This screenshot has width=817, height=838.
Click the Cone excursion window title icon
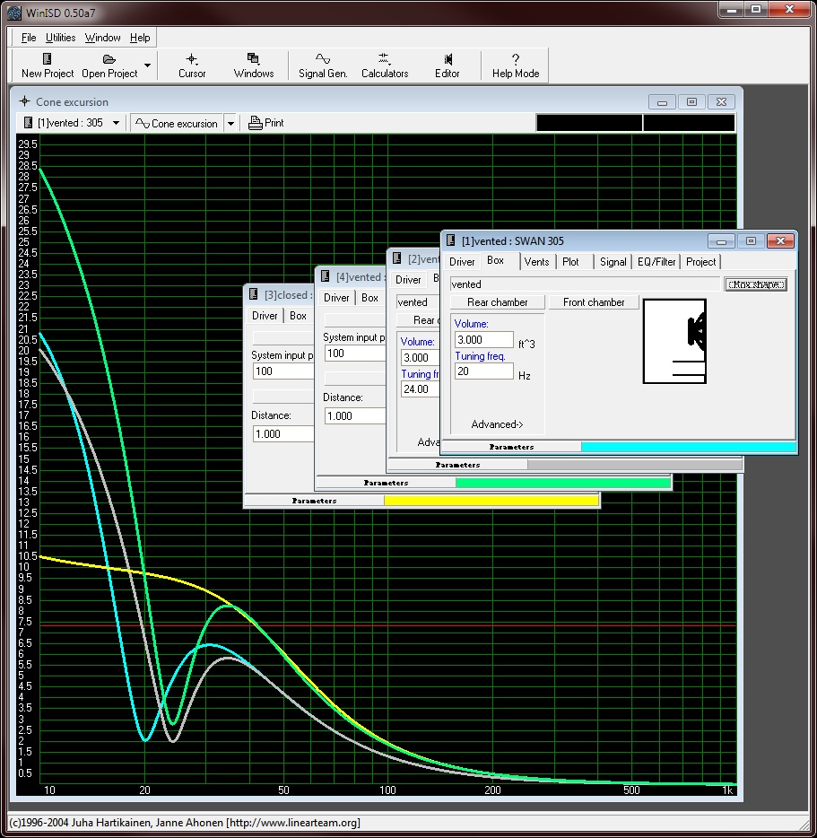coord(24,101)
